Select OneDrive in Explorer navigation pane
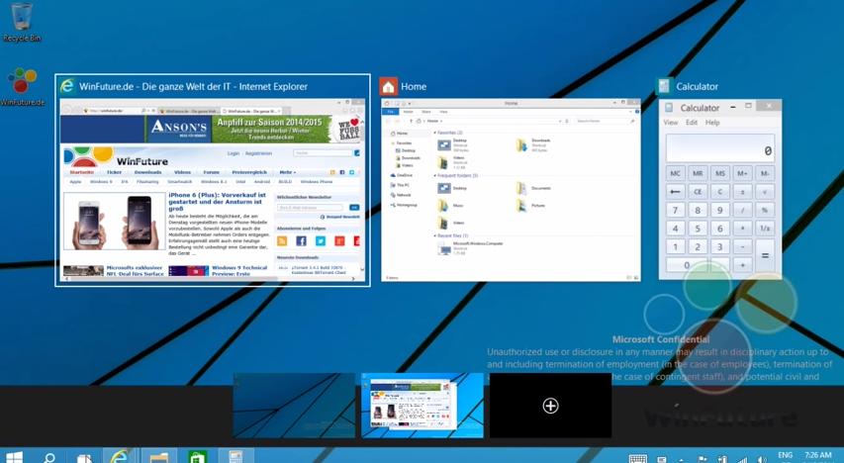Screen dimensions: 844x463 click(x=402, y=175)
